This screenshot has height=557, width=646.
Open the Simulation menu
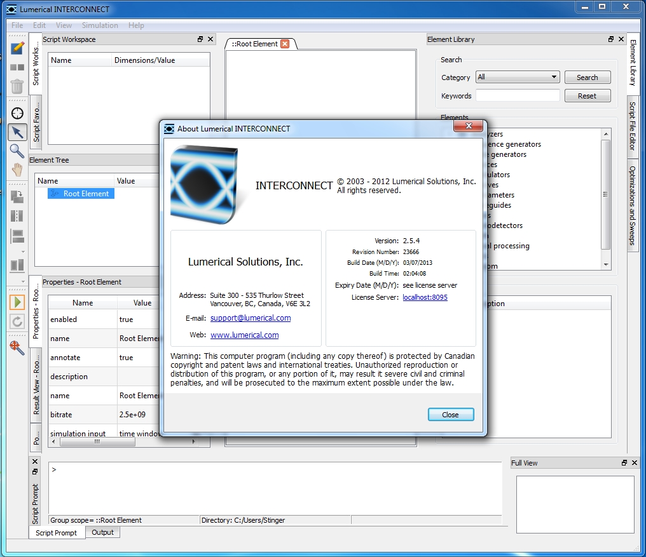[x=100, y=25]
